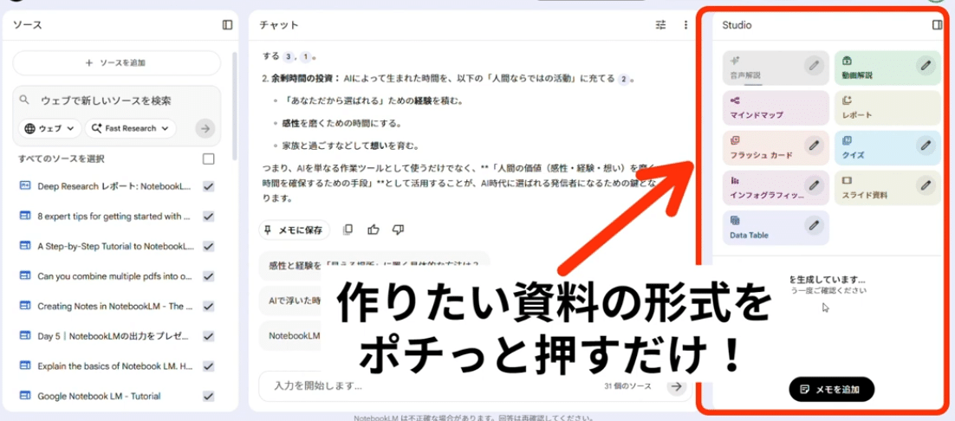This screenshot has width=955, height=421.
Task: Uncheck Google Notebook LM - Tutorial source
Action: tap(208, 396)
